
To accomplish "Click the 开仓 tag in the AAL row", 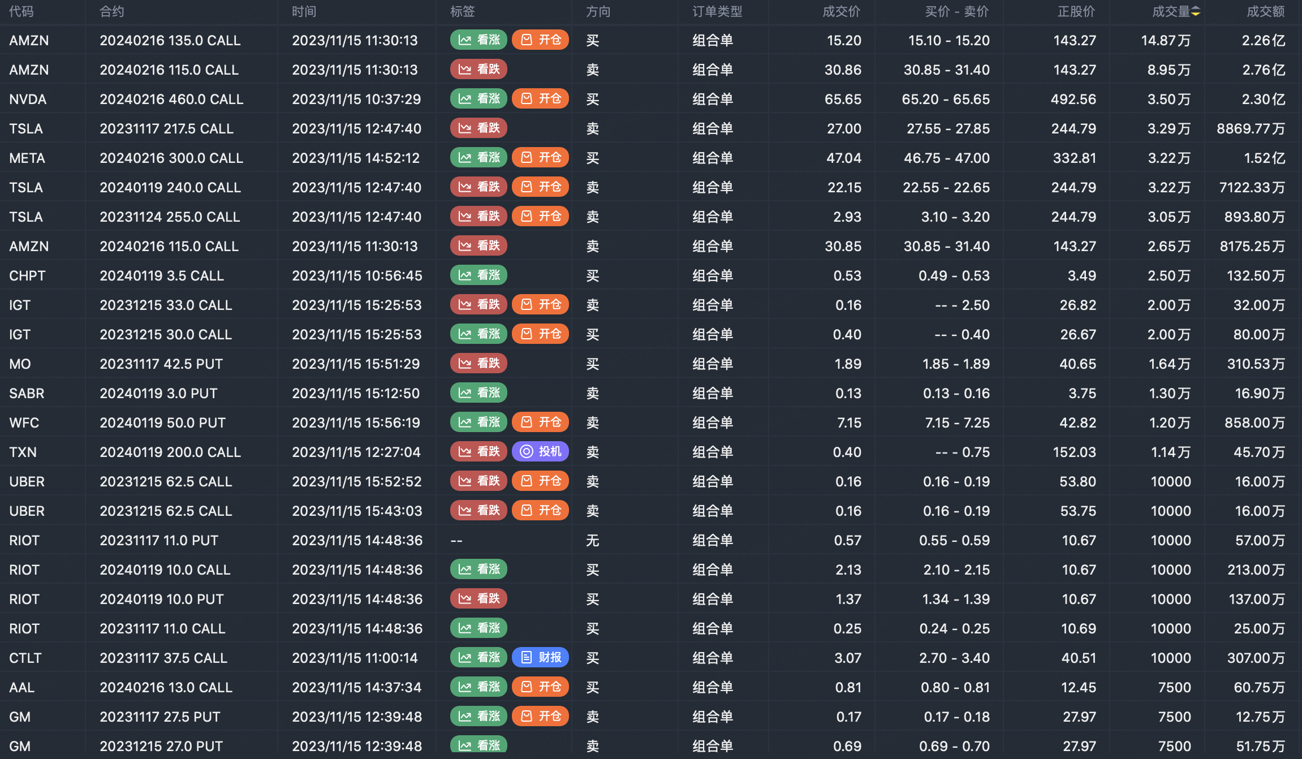I will 540,687.
